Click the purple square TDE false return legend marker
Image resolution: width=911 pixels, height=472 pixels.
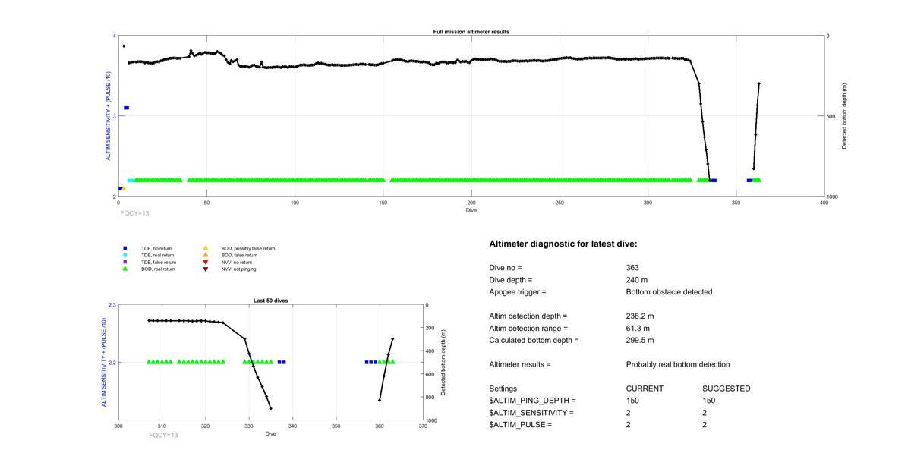125,262
